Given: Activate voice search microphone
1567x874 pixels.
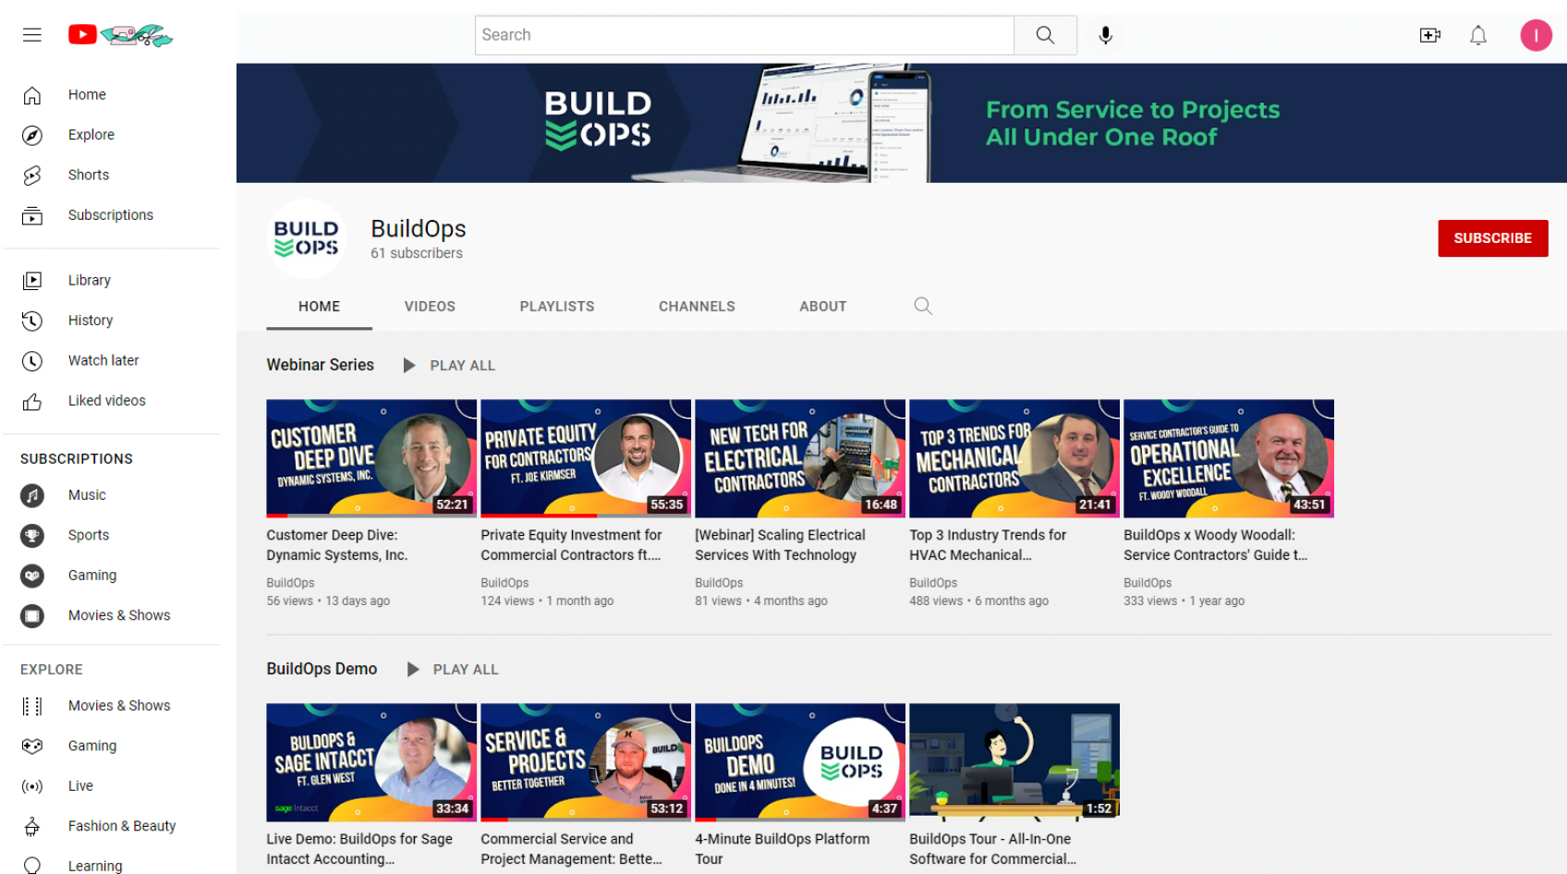Looking at the screenshot, I should (1105, 35).
